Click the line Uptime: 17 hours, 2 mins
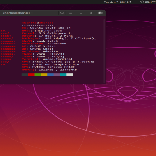The width and height of the screenshot is (156, 156). (x=47, y=36)
